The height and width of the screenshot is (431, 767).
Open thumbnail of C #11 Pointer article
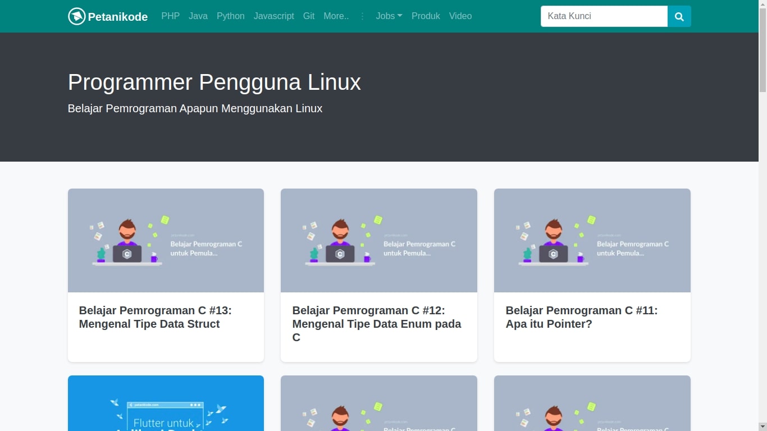point(592,240)
